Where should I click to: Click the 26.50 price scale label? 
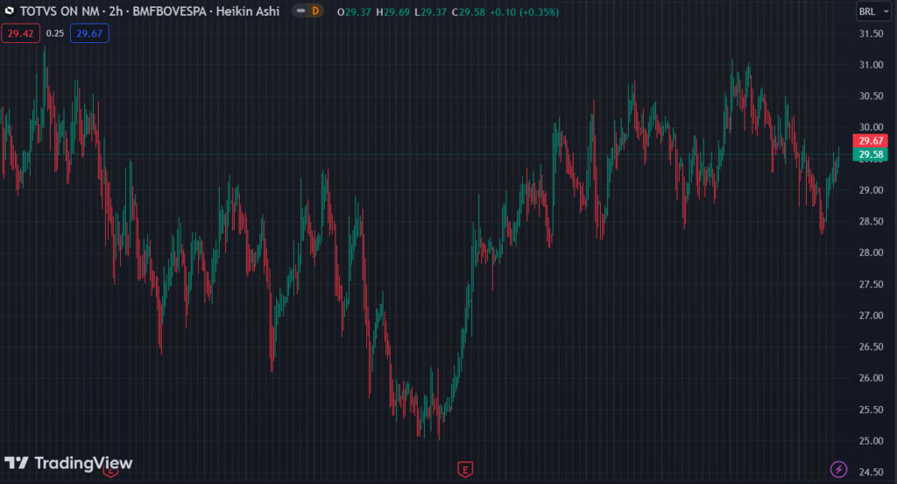coord(872,347)
